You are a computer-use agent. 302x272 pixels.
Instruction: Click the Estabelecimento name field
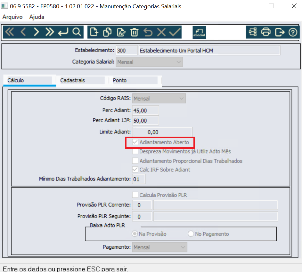[209, 51]
